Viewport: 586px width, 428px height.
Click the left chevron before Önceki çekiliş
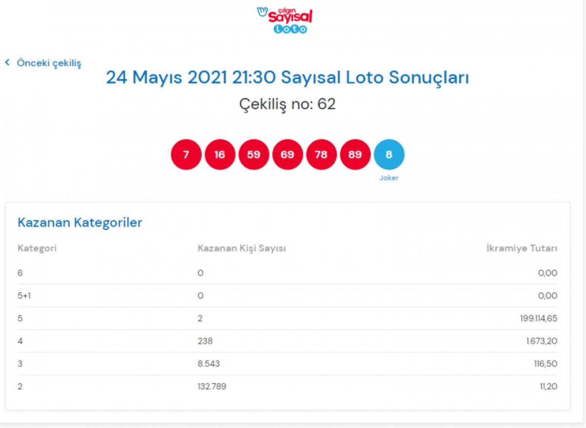(7, 62)
